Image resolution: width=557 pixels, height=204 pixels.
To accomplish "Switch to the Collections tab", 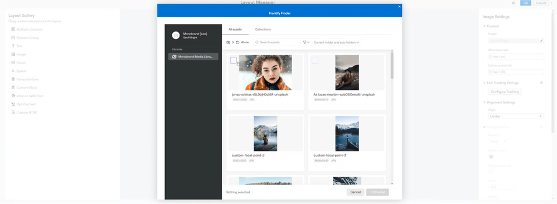I will click(x=263, y=30).
